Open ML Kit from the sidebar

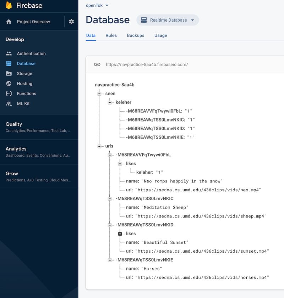pos(23,103)
